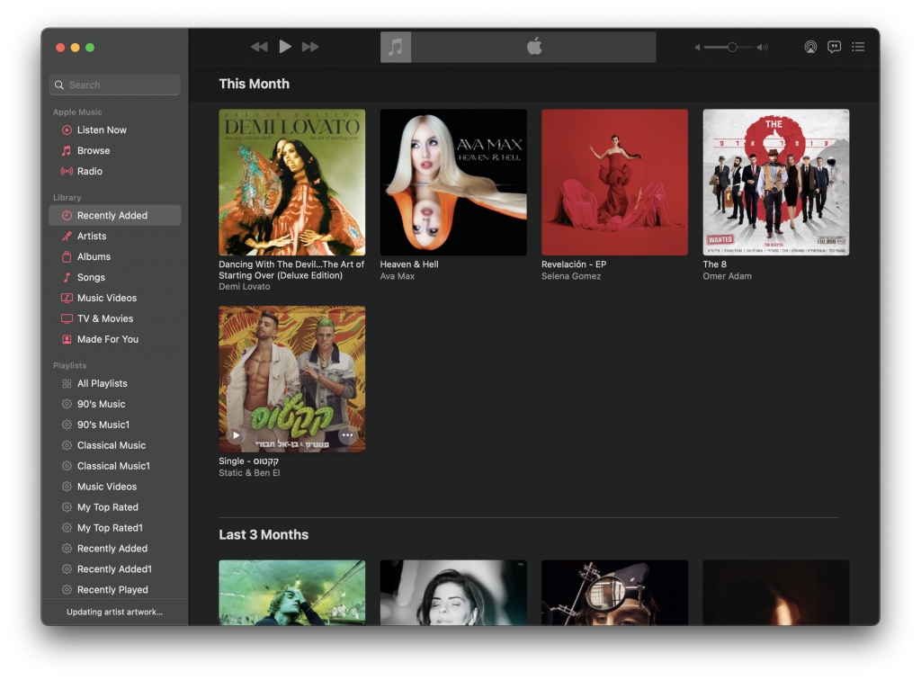
Task: Open Omer Adam The 8 album artwork
Action: click(x=776, y=182)
